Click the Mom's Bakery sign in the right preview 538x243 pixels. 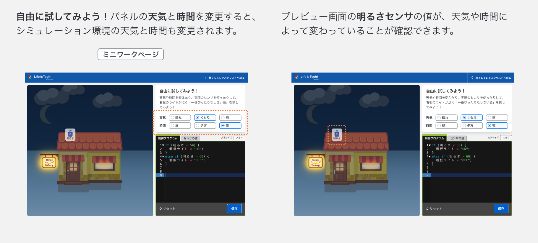point(316,162)
